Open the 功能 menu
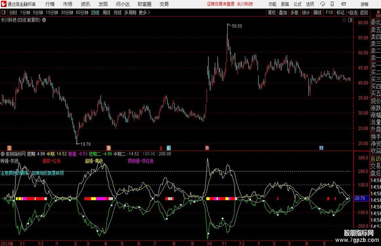This screenshot has height=246, width=381. [x=273, y=4]
